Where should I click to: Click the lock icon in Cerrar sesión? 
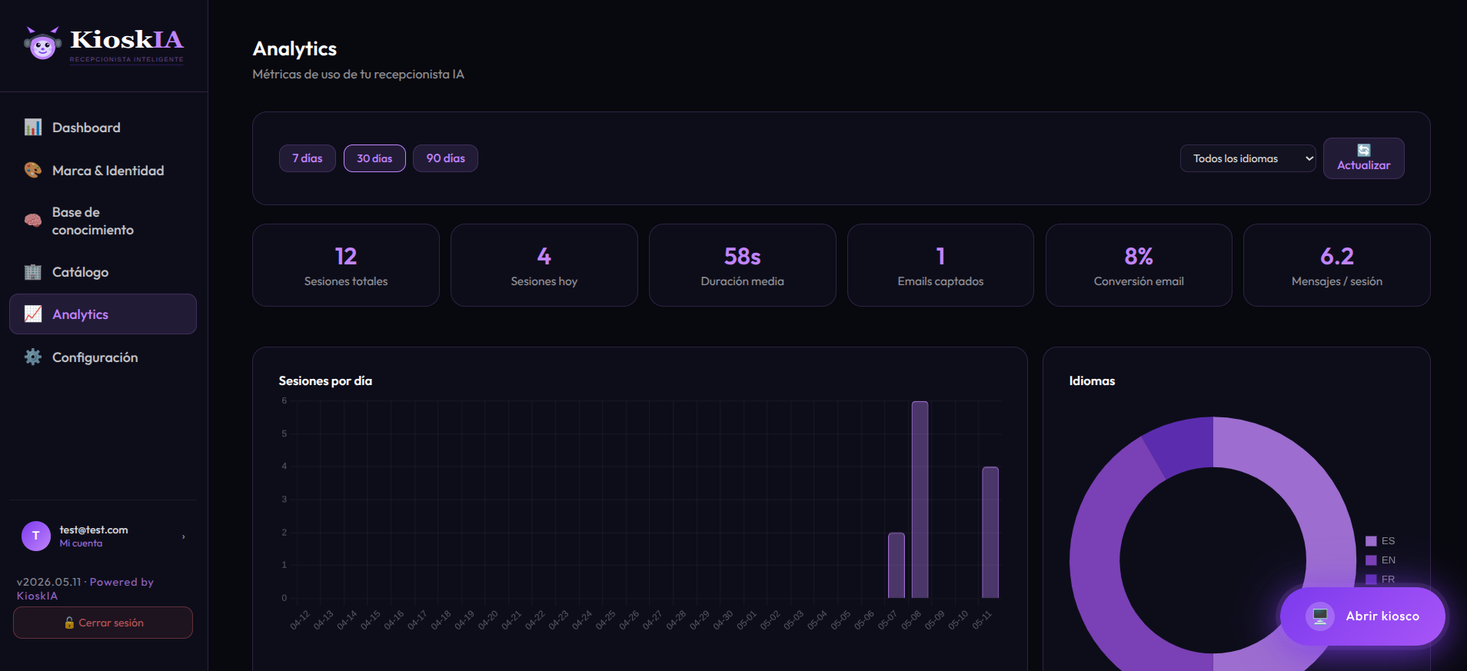[69, 623]
